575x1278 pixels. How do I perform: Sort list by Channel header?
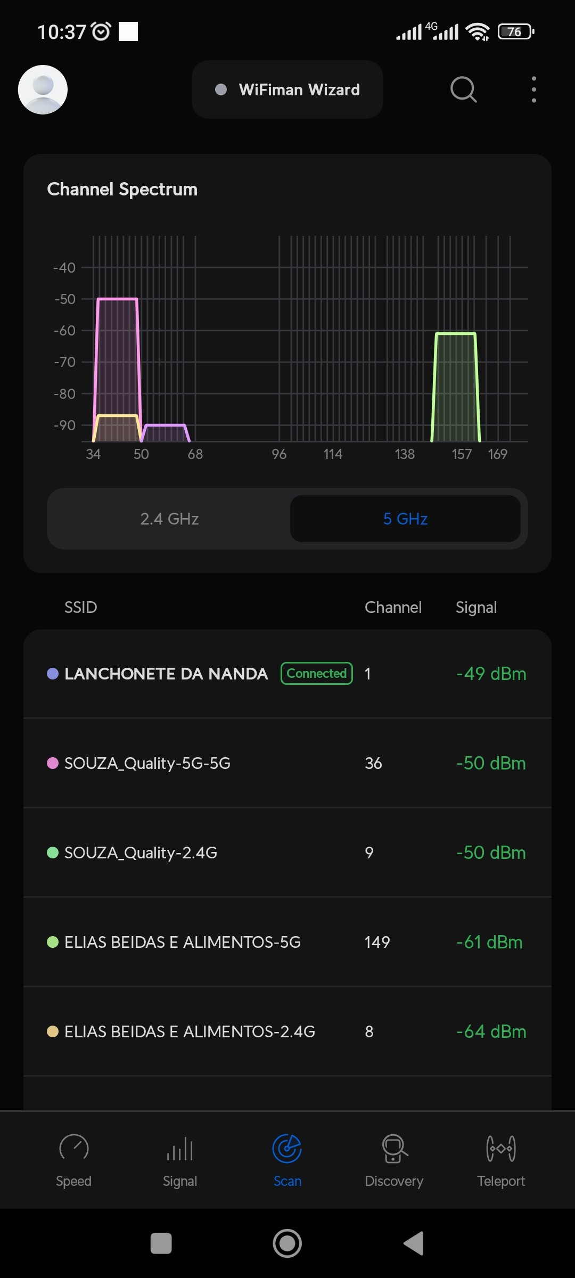click(393, 608)
